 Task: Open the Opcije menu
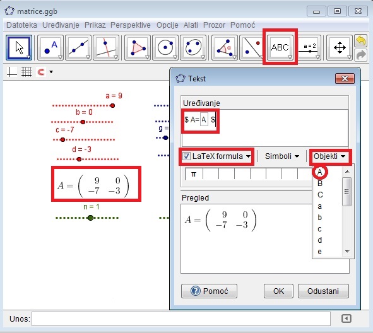tap(167, 25)
